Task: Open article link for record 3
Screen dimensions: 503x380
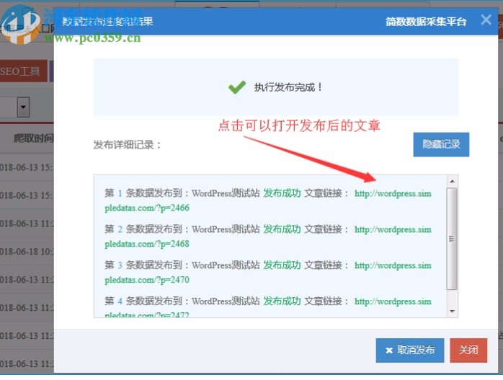Action: click(x=393, y=265)
